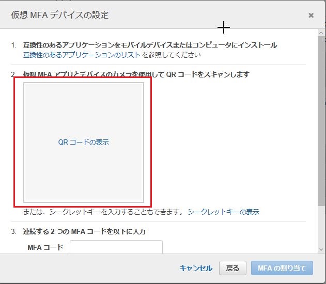Click step 1 heading about installing compatible application
This screenshot has height=284, width=326.
[x=150, y=45]
